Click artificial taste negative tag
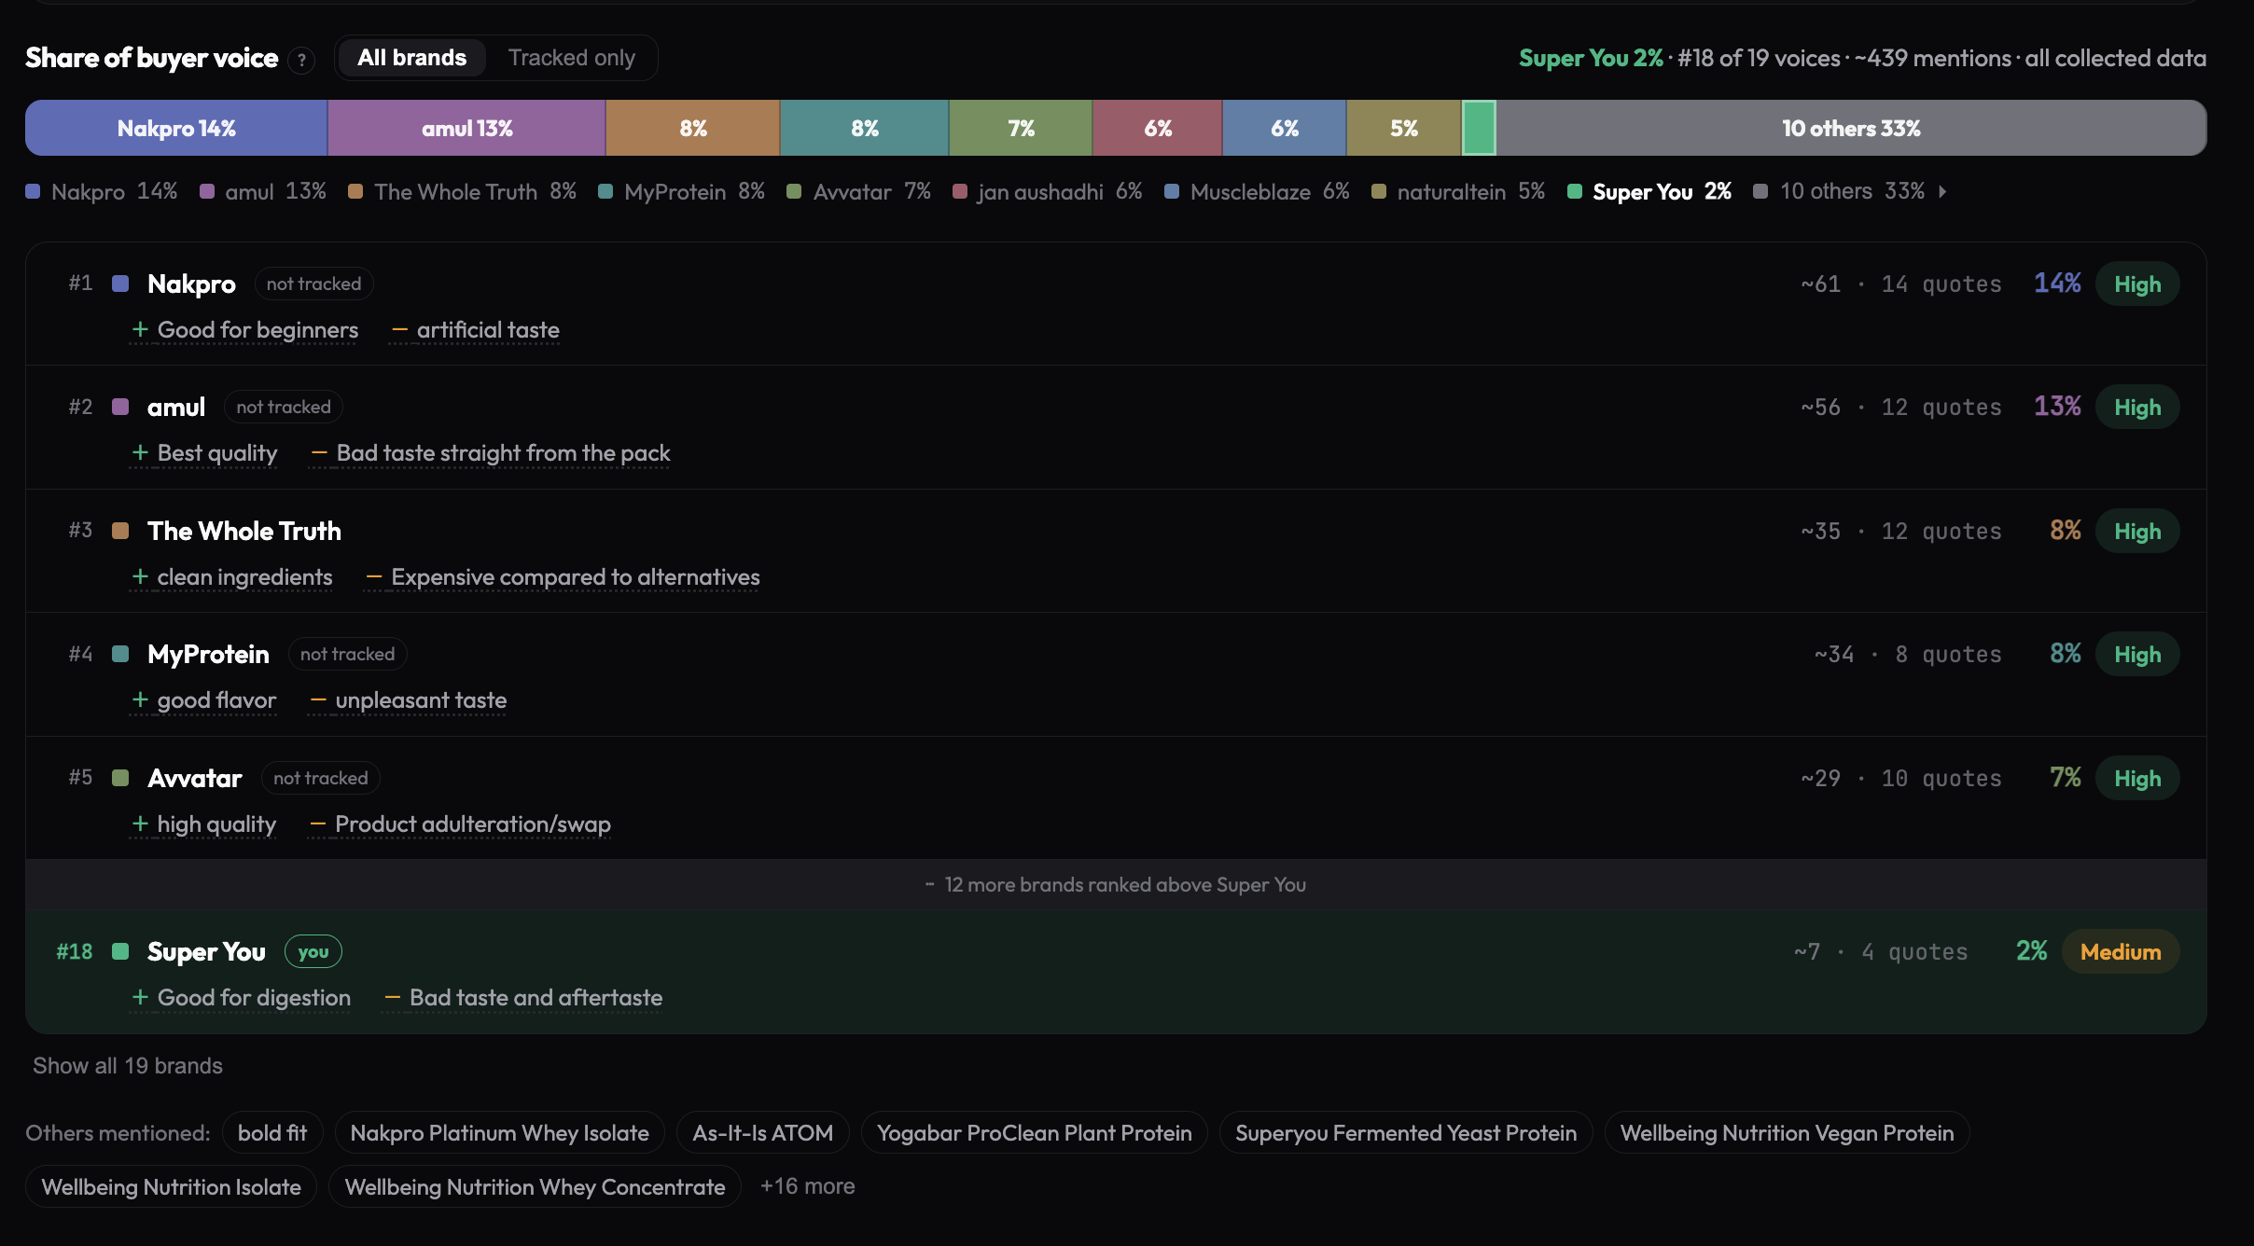 (475, 330)
